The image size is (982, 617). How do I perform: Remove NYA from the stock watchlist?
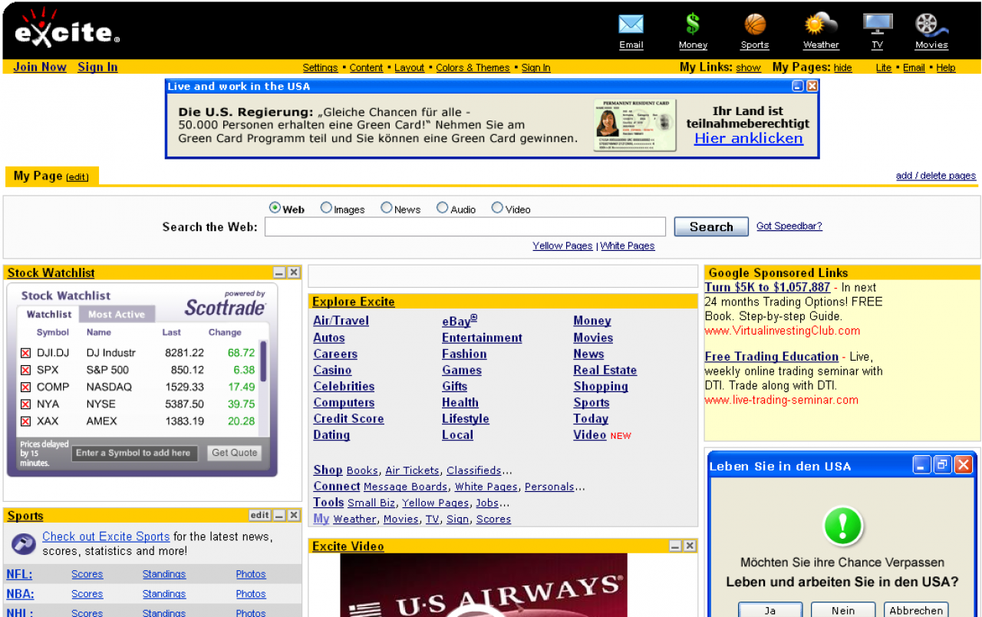[25, 404]
